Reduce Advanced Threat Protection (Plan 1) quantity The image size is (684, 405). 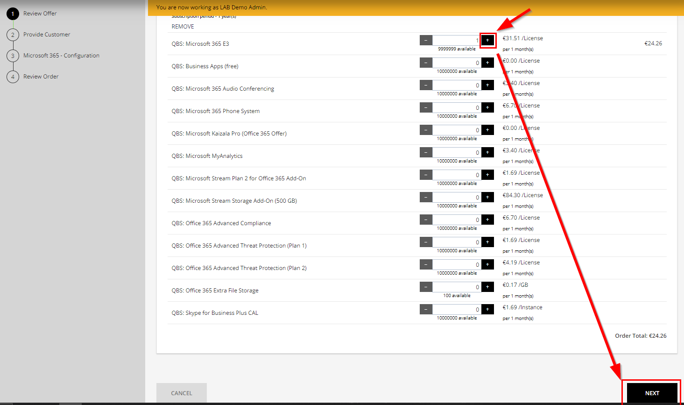[426, 242]
